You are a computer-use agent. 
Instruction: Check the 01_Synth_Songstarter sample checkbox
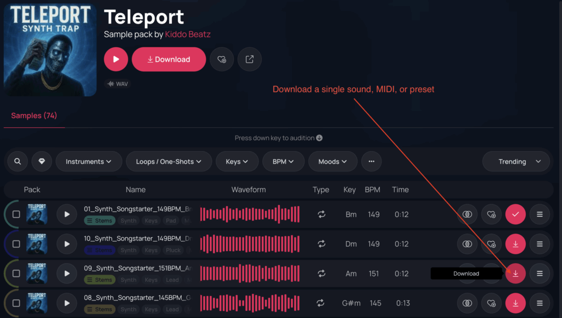tap(16, 214)
